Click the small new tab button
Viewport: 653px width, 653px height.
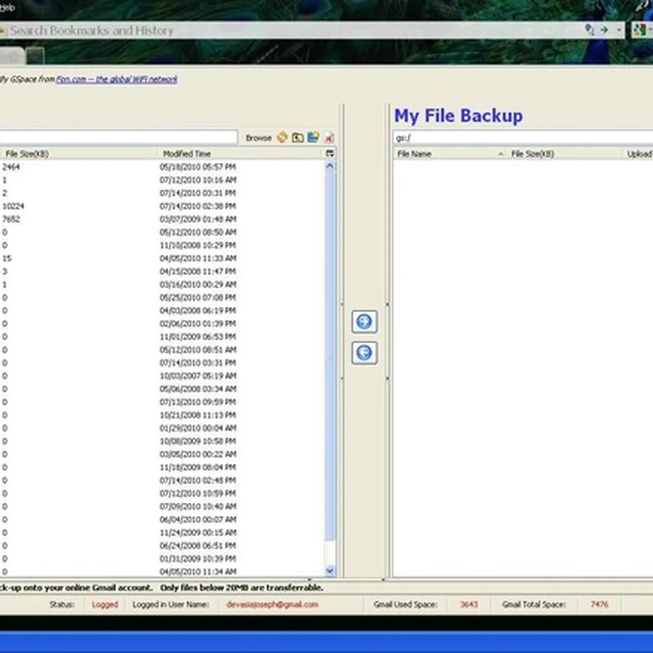[35, 56]
